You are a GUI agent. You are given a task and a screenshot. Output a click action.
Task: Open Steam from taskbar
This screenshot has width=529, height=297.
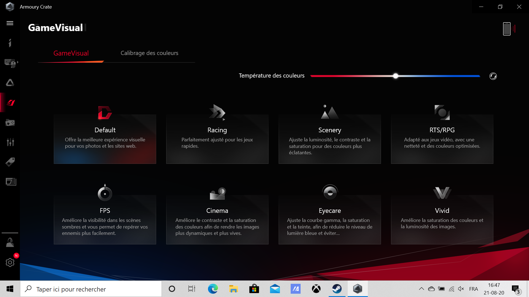[337, 289]
